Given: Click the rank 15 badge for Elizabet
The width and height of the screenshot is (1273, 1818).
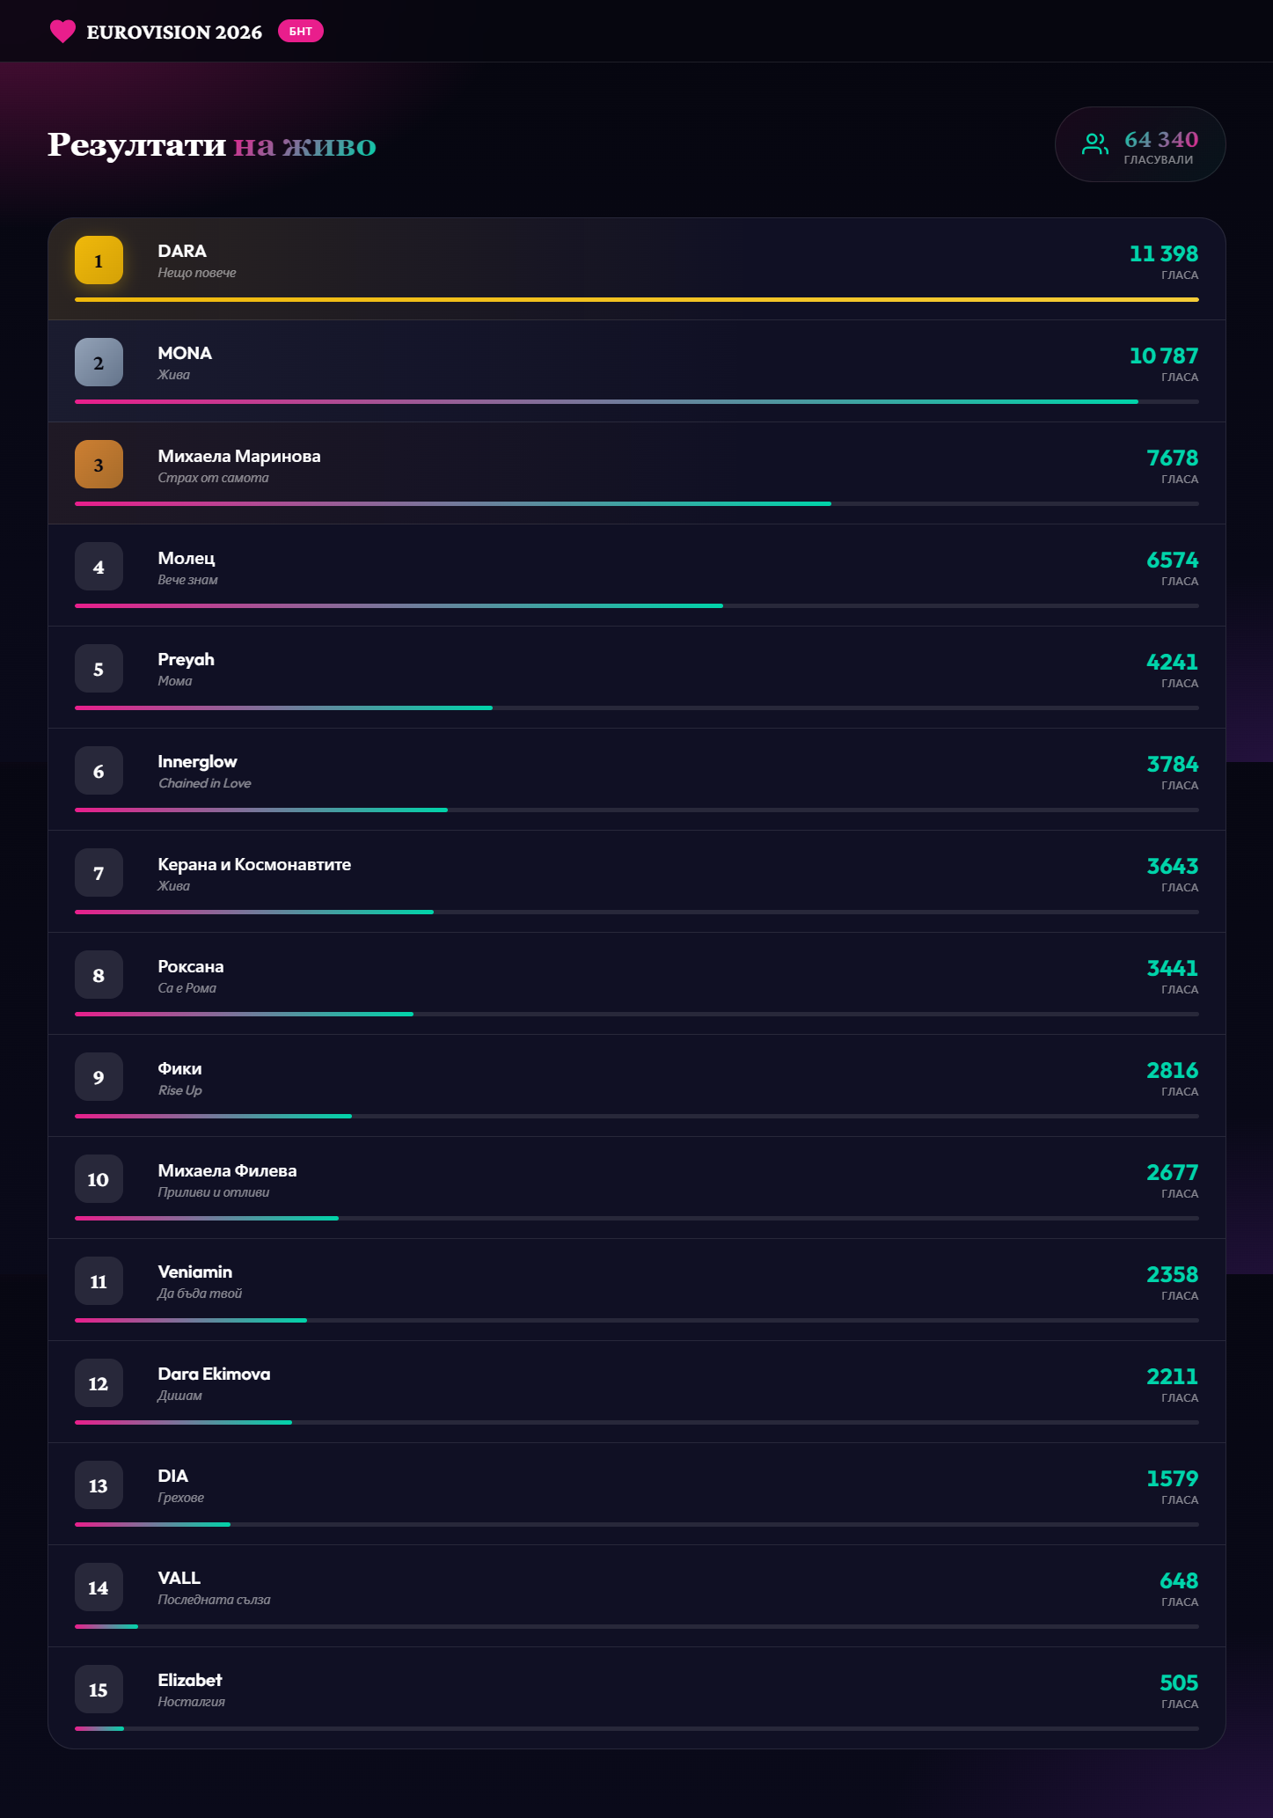Looking at the screenshot, I should (99, 1690).
